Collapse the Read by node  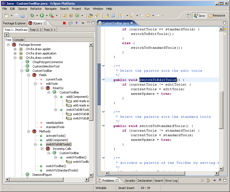tap(42, 88)
